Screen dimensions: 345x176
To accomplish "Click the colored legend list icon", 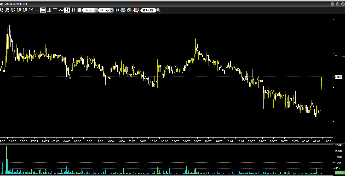I will point(79,10).
